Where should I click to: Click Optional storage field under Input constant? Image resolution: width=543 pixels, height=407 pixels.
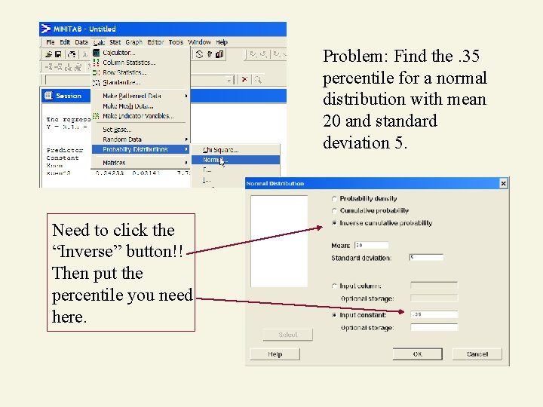(434, 327)
